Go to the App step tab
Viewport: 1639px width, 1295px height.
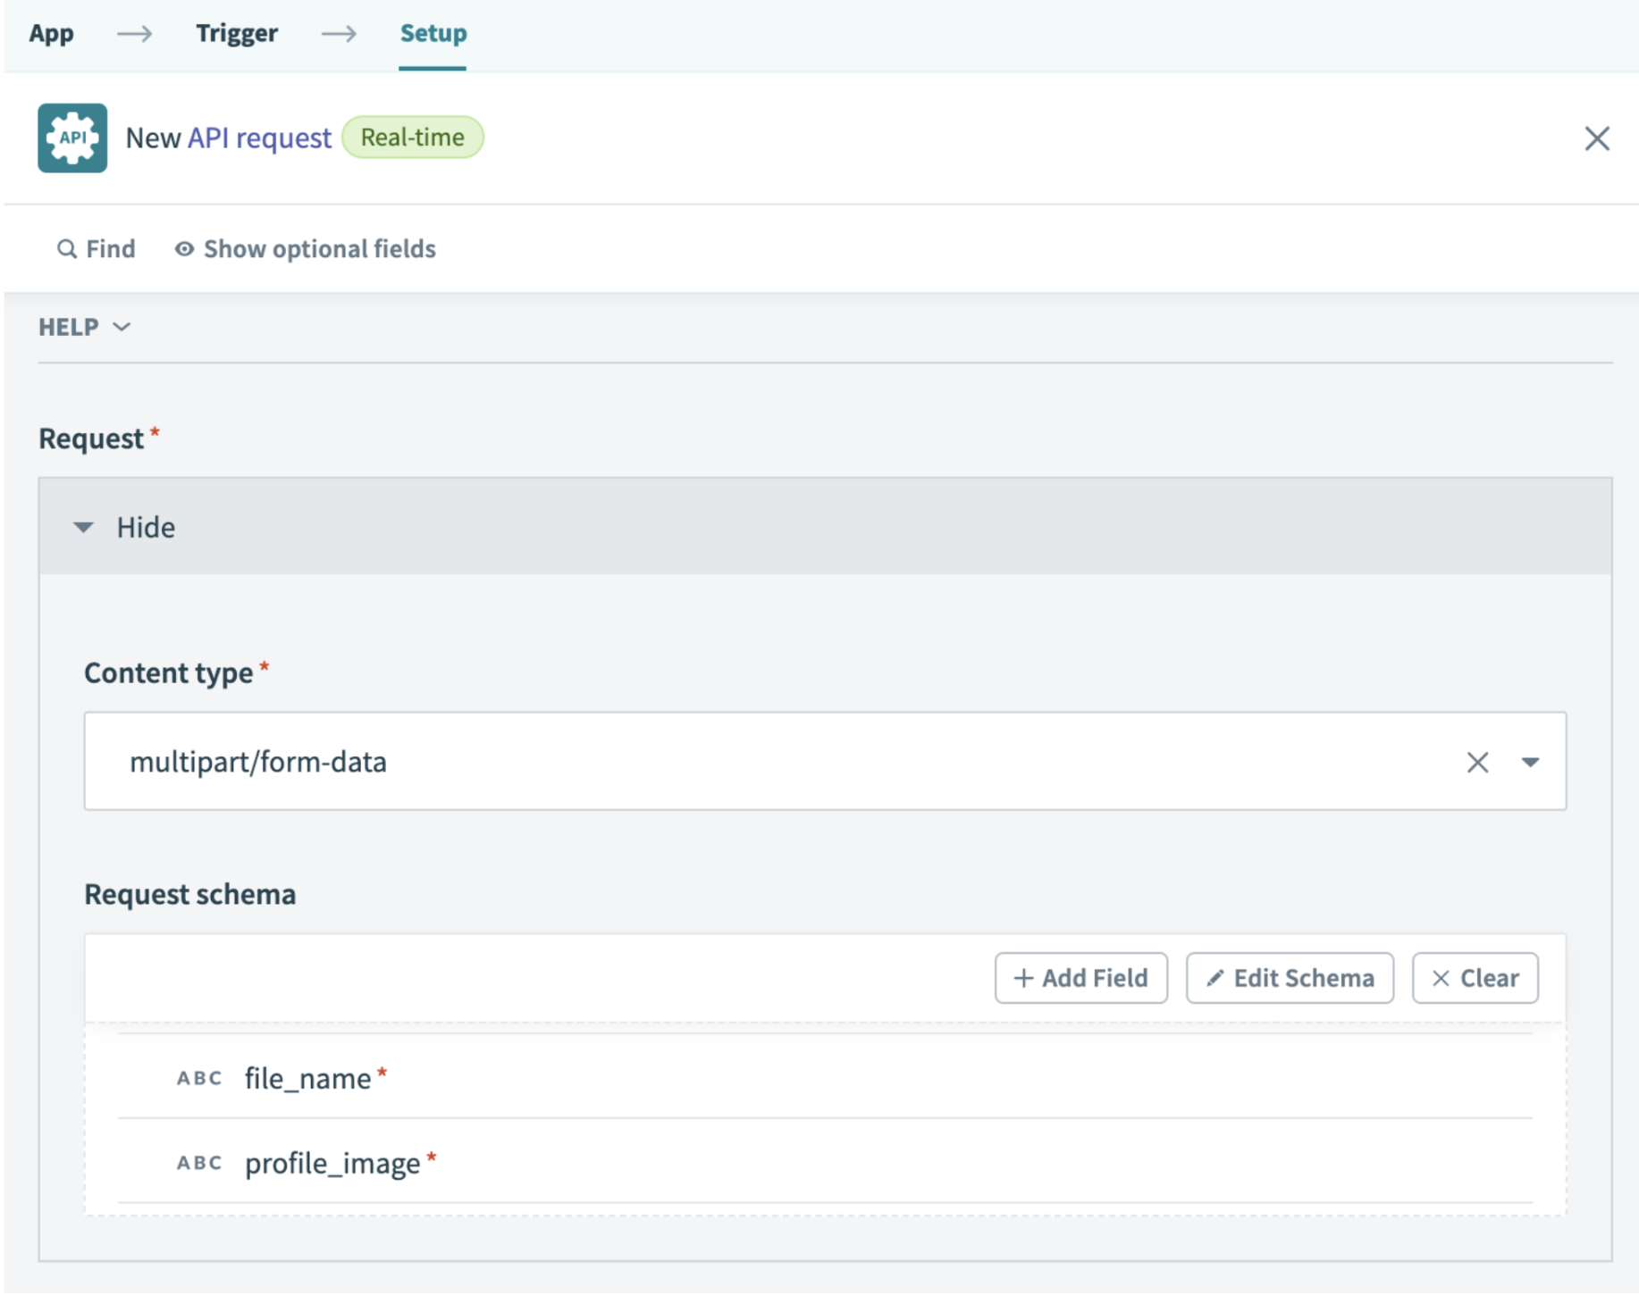51,33
